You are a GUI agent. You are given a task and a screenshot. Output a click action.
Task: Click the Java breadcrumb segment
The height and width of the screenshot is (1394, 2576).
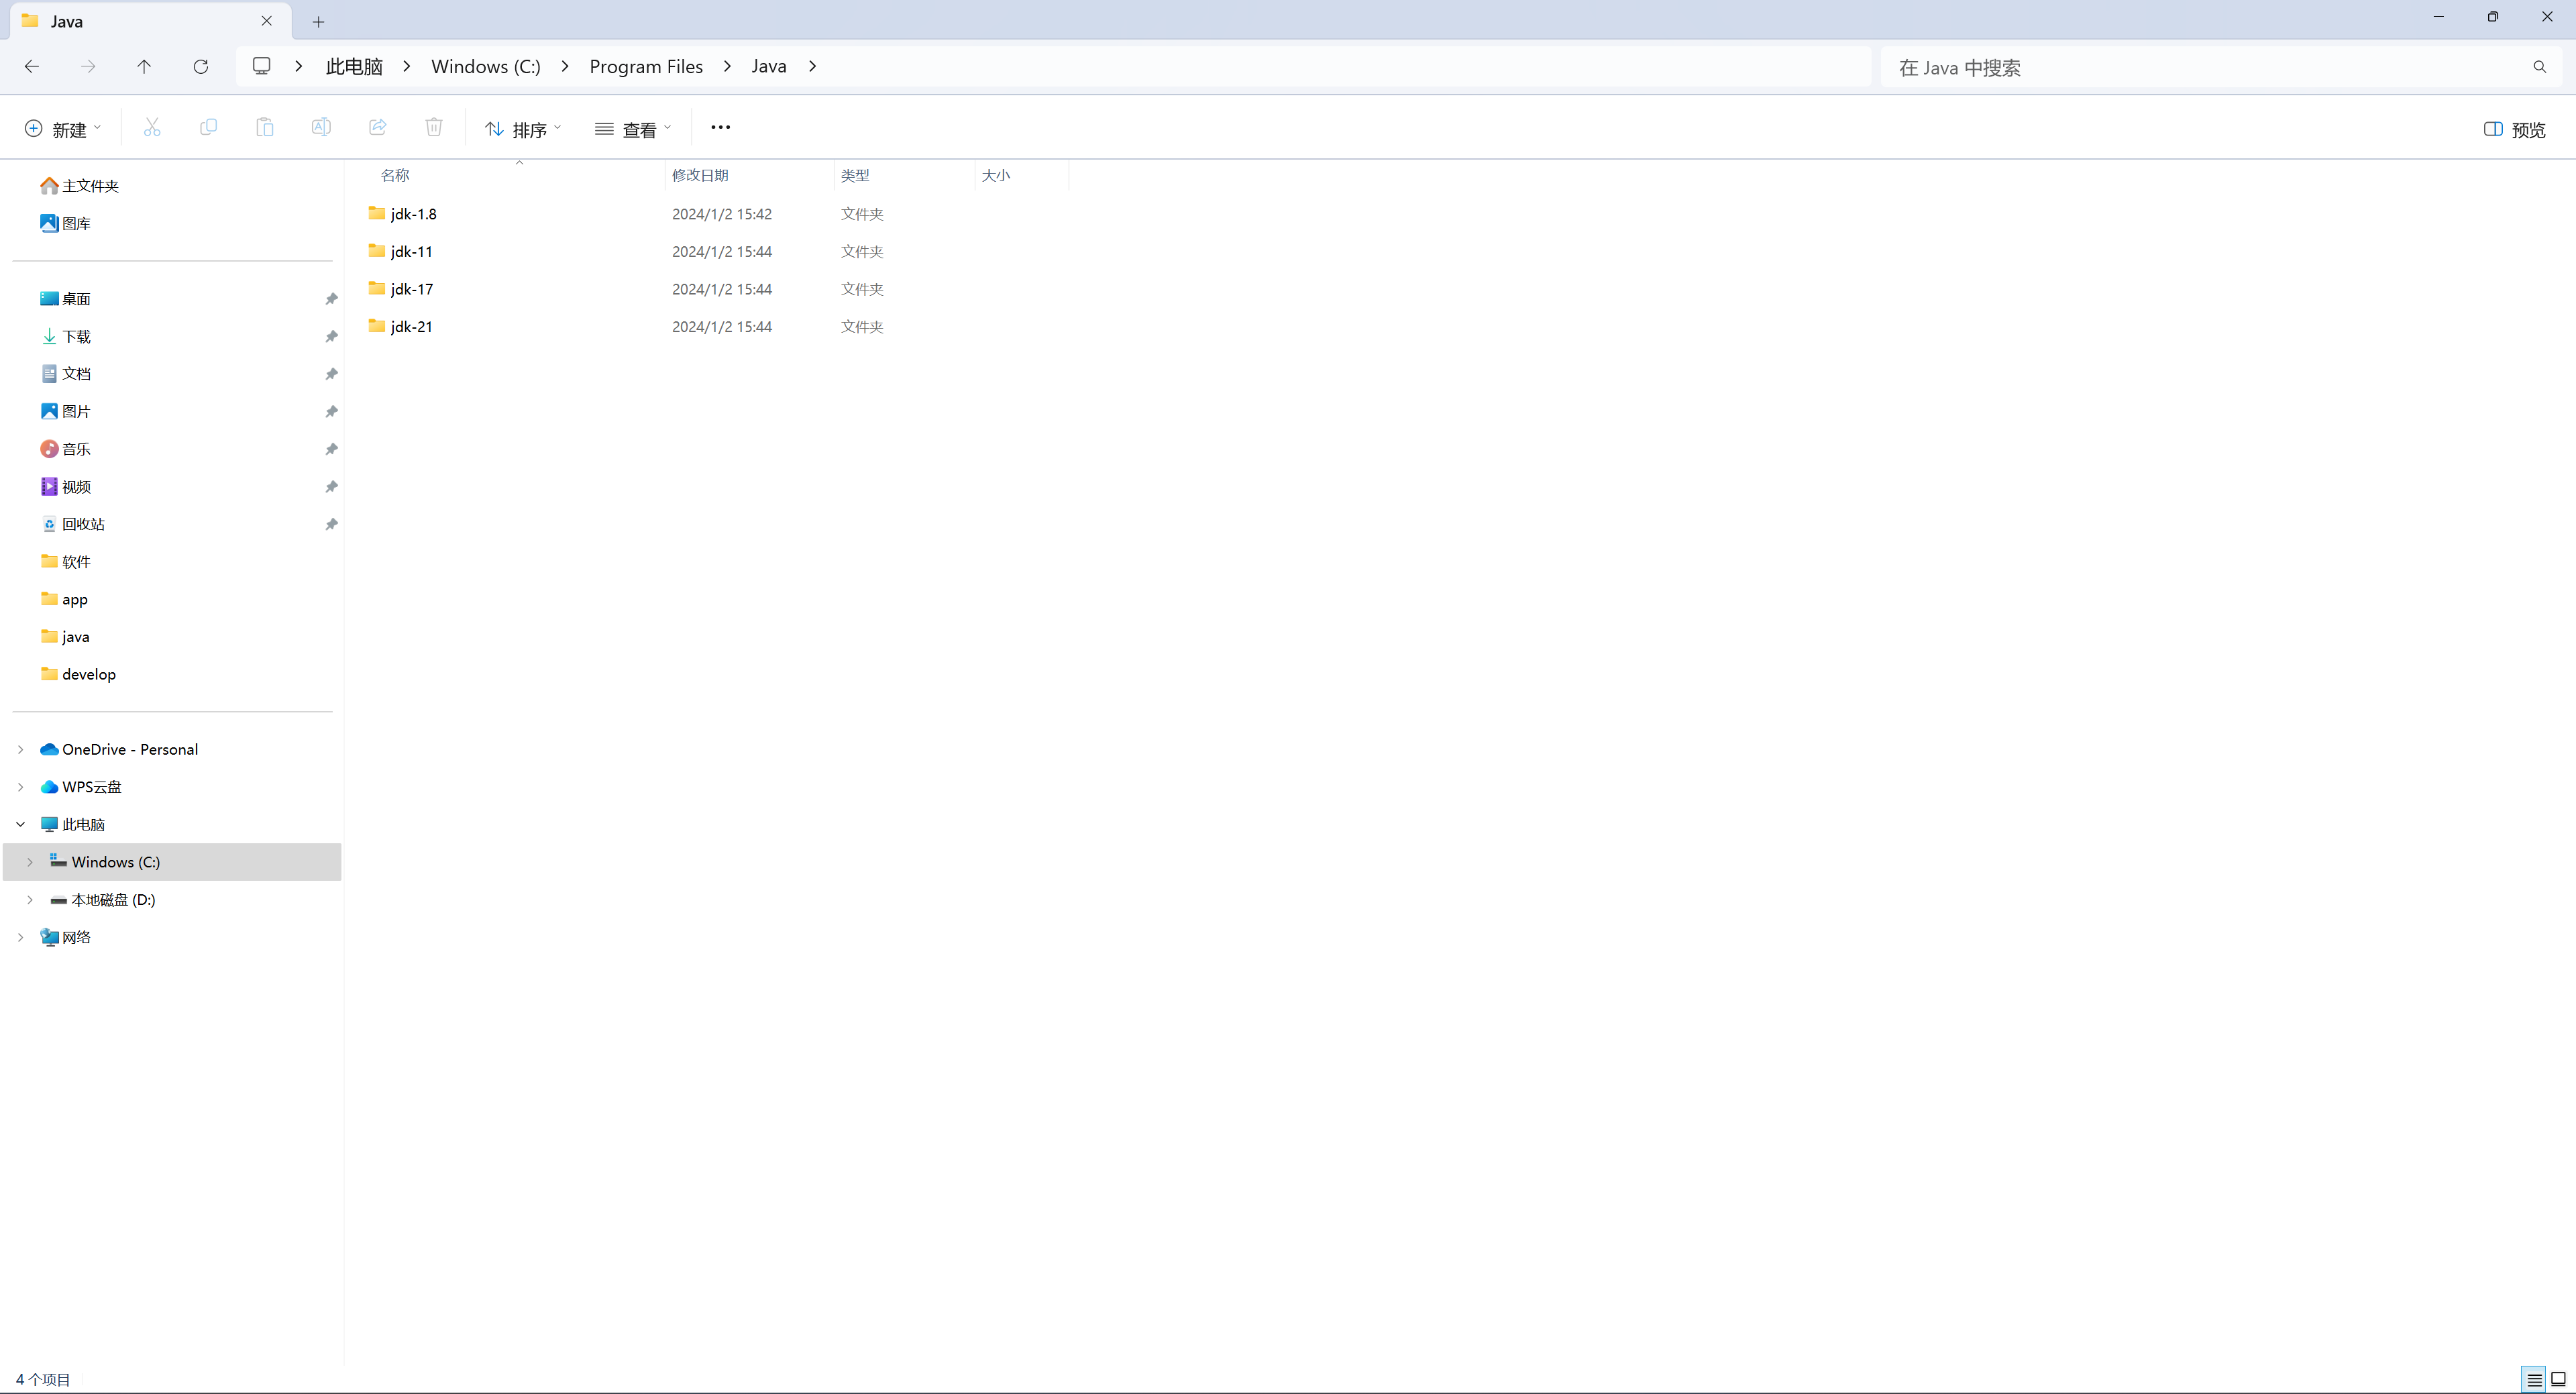[769, 66]
